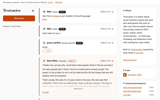Open RSS icon on guest-aa134b post

point(112,43)
